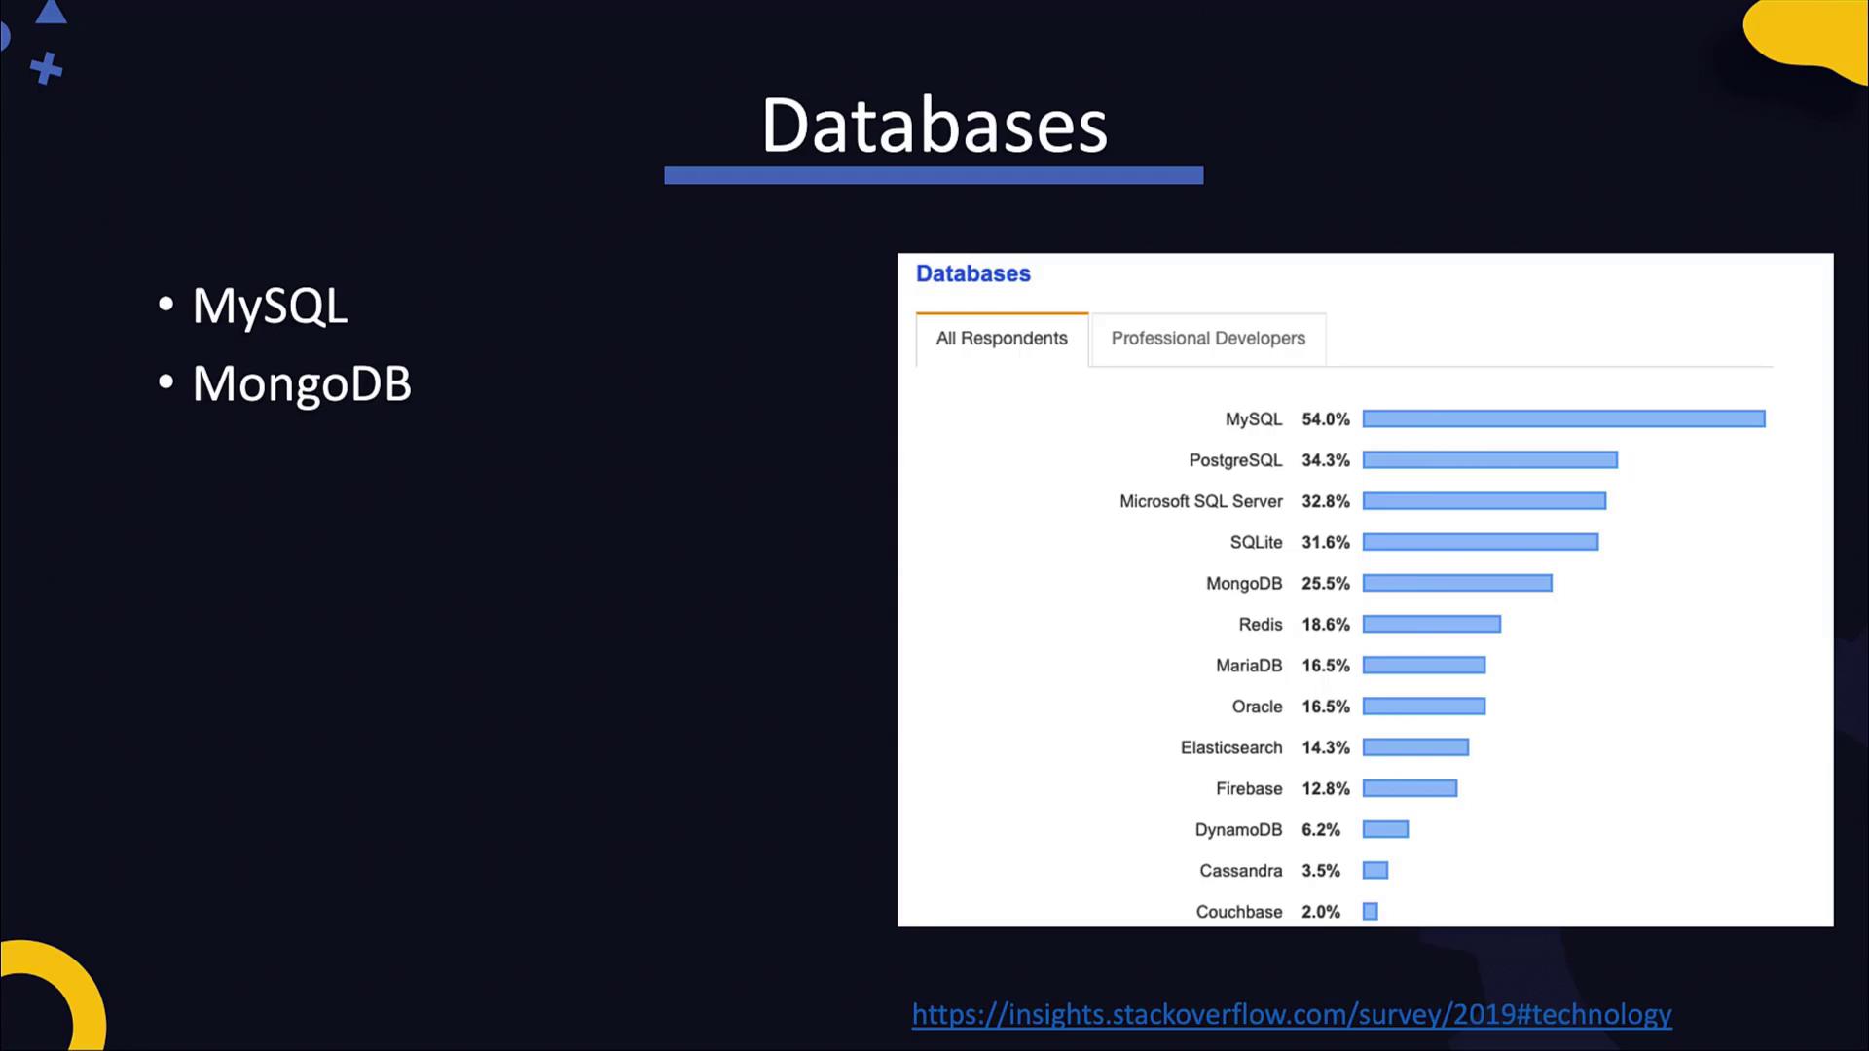Click the MySQL bullet point
Viewport: 1869px width, 1051px height.
click(x=269, y=306)
